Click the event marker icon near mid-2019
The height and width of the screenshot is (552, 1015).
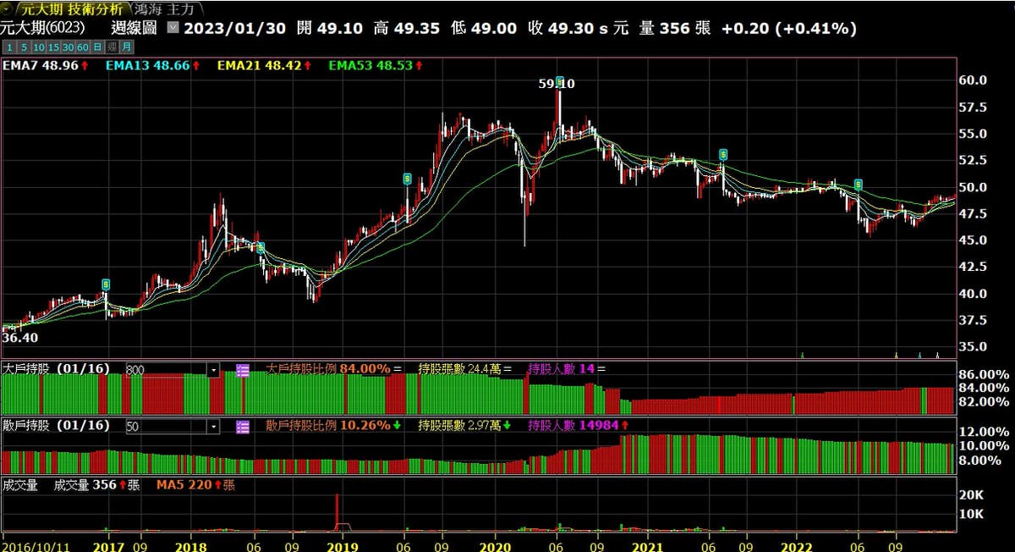[x=408, y=179]
